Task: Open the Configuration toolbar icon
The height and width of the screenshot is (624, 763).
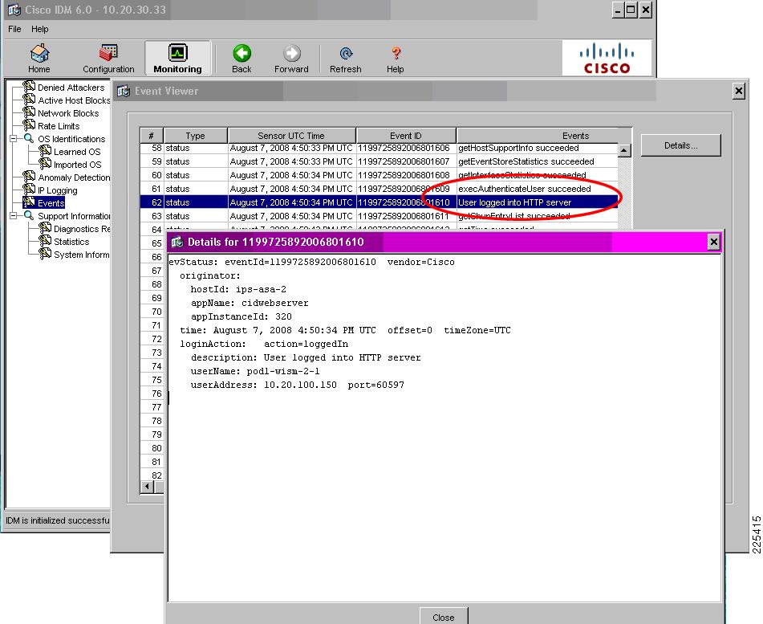Action: click(x=108, y=53)
